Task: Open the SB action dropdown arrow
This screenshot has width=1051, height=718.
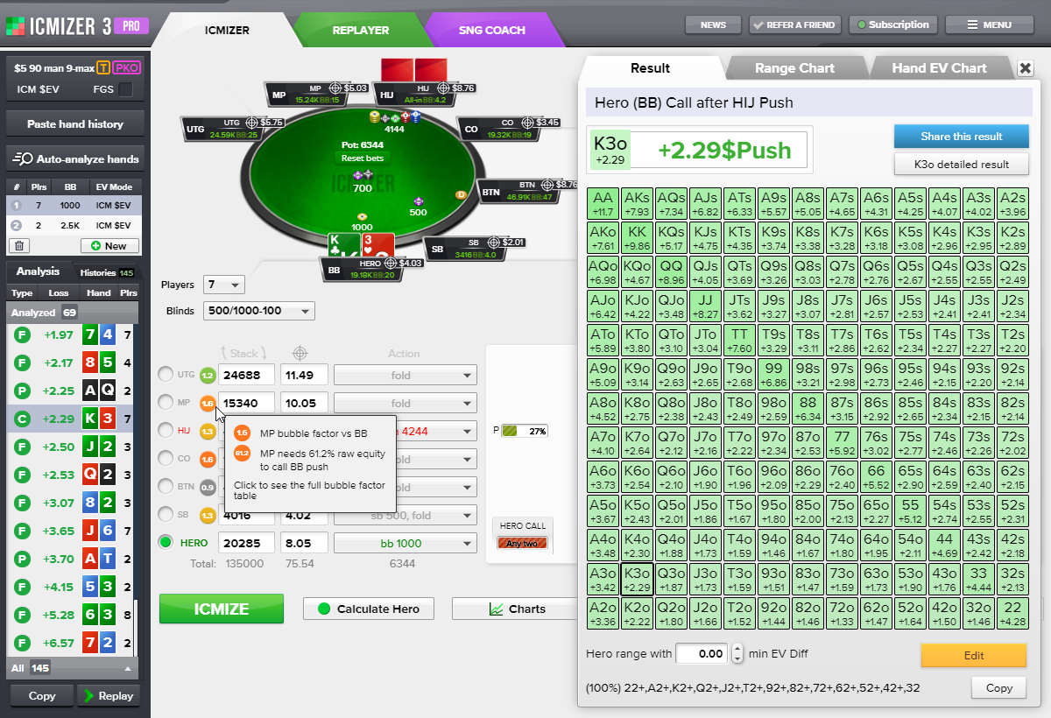Action: click(x=469, y=516)
